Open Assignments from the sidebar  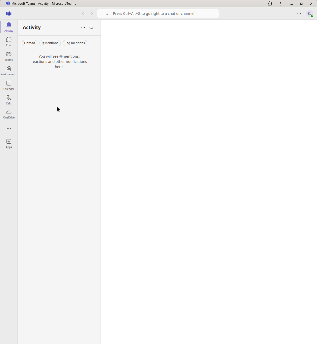pyautogui.click(x=9, y=71)
